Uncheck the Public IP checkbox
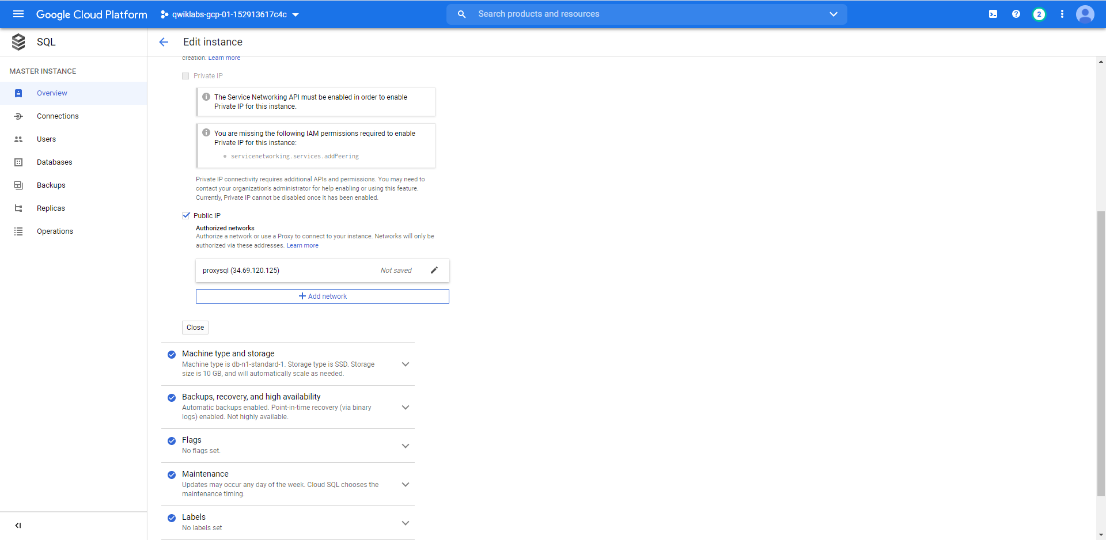1106x540 pixels. (186, 215)
